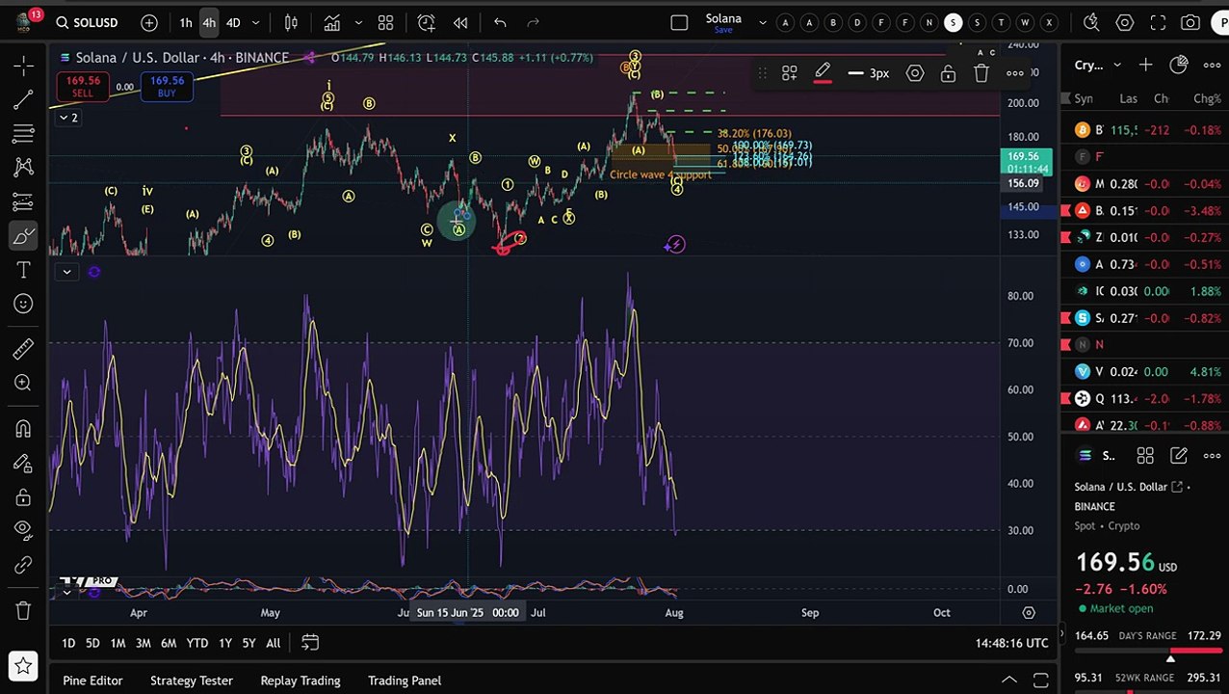The width and height of the screenshot is (1229, 694).
Task: Open drawing settings hexagon in floating toolbar
Action: [915, 73]
